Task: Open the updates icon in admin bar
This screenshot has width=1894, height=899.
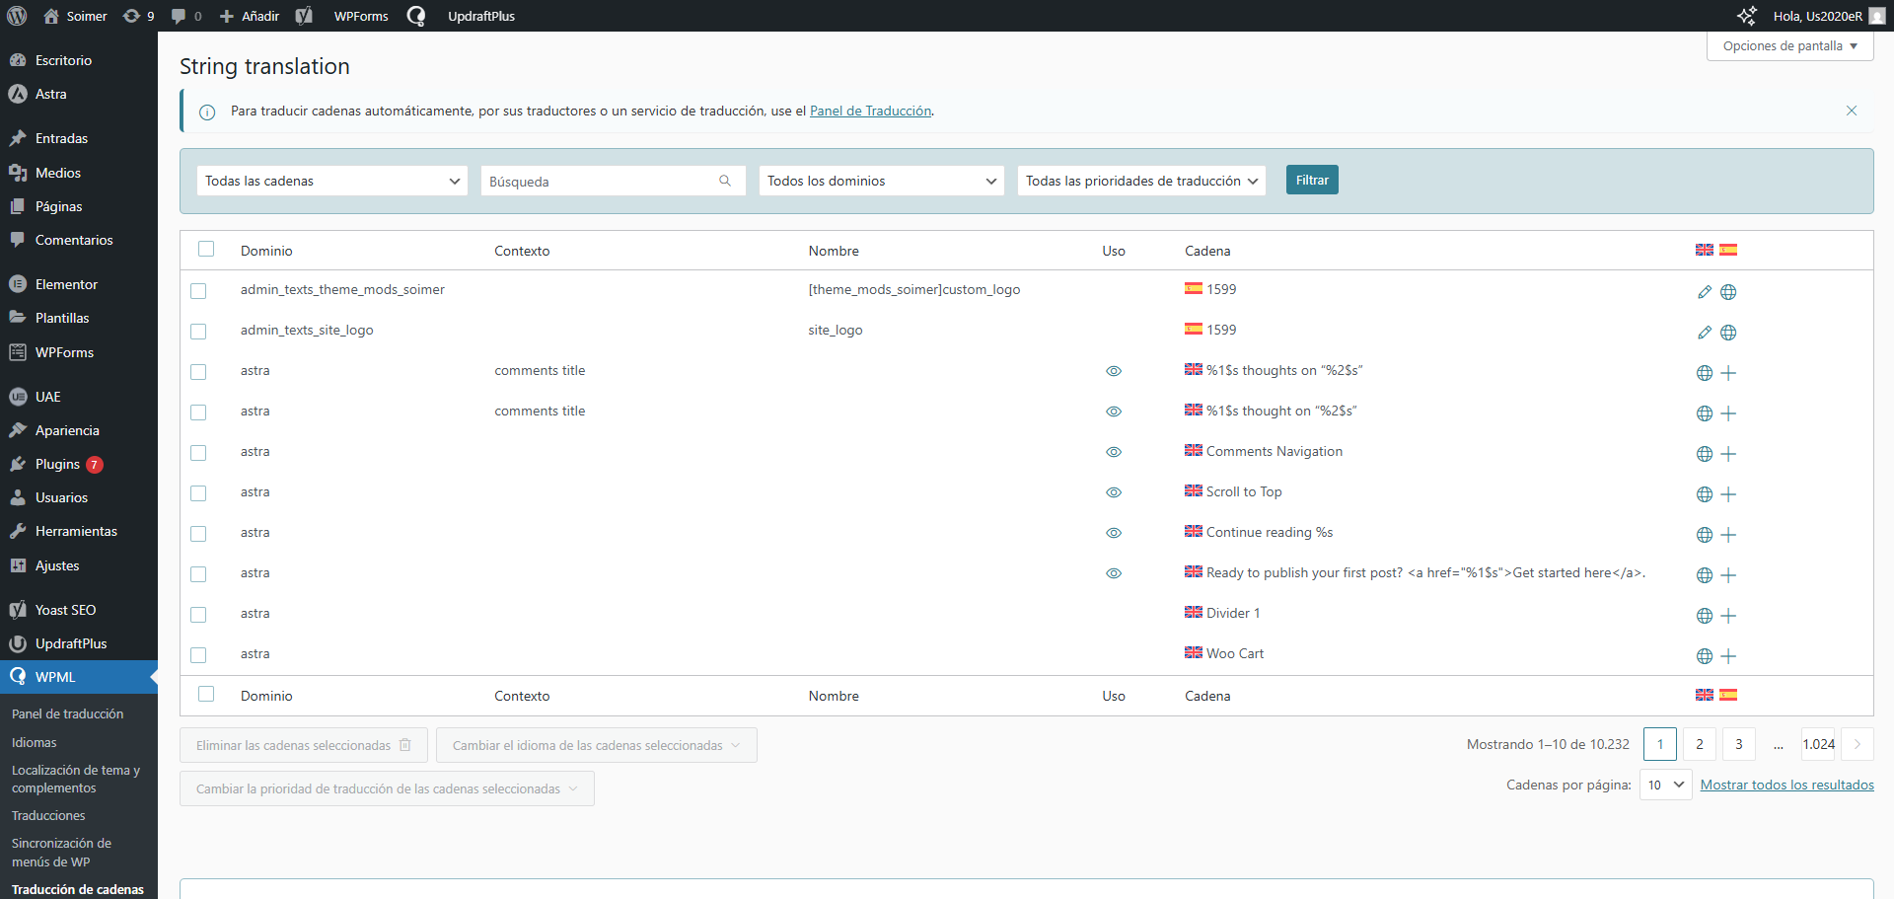Action: point(138,16)
